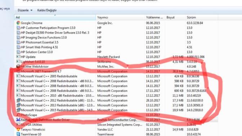This screenshot has height=136, width=242.
Task: Click the McAfee WebAdvisor icon
Action: point(18,67)
